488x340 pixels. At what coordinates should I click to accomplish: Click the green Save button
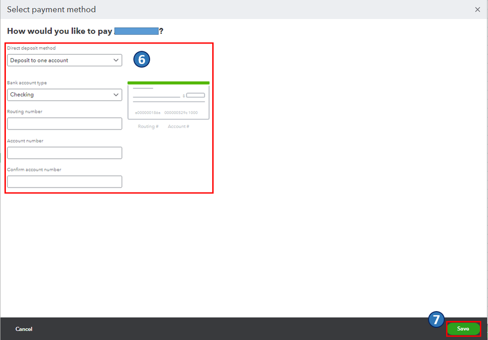point(464,329)
